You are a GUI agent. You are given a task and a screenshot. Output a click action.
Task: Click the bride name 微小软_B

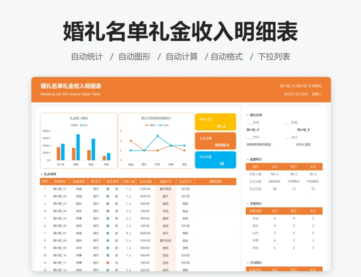303,130
